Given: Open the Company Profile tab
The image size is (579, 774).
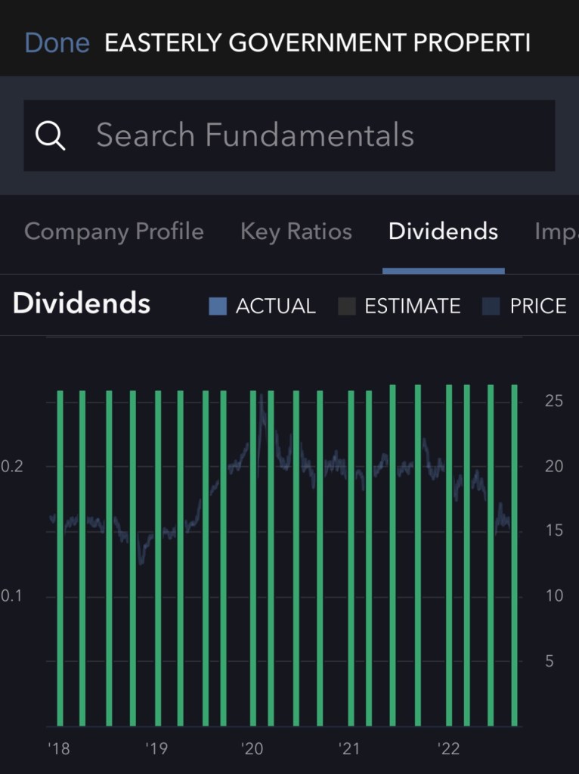Looking at the screenshot, I should coord(114,232).
